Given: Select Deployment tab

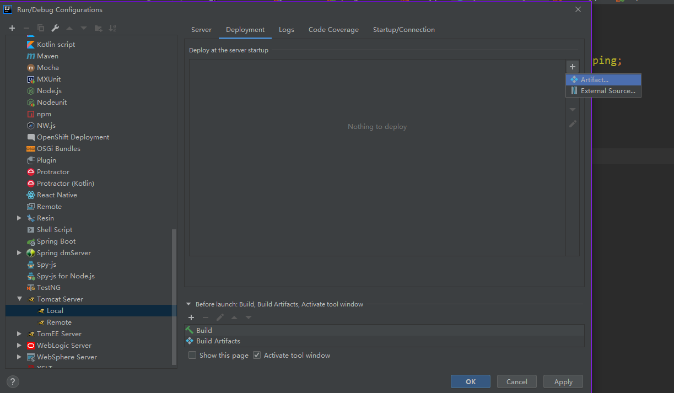Looking at the screenshot, I should click(245, 30).
